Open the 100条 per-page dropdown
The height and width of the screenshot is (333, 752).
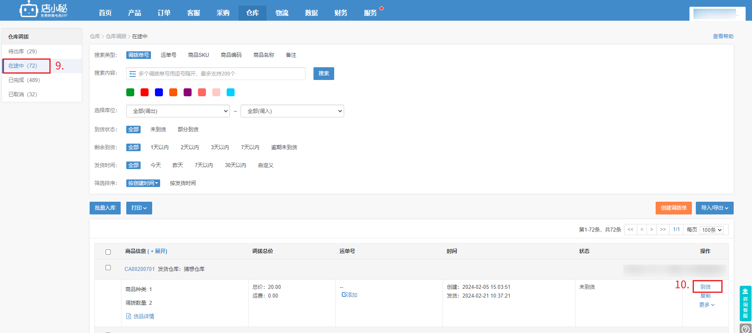pyautogui.click(x=712, y=230)
